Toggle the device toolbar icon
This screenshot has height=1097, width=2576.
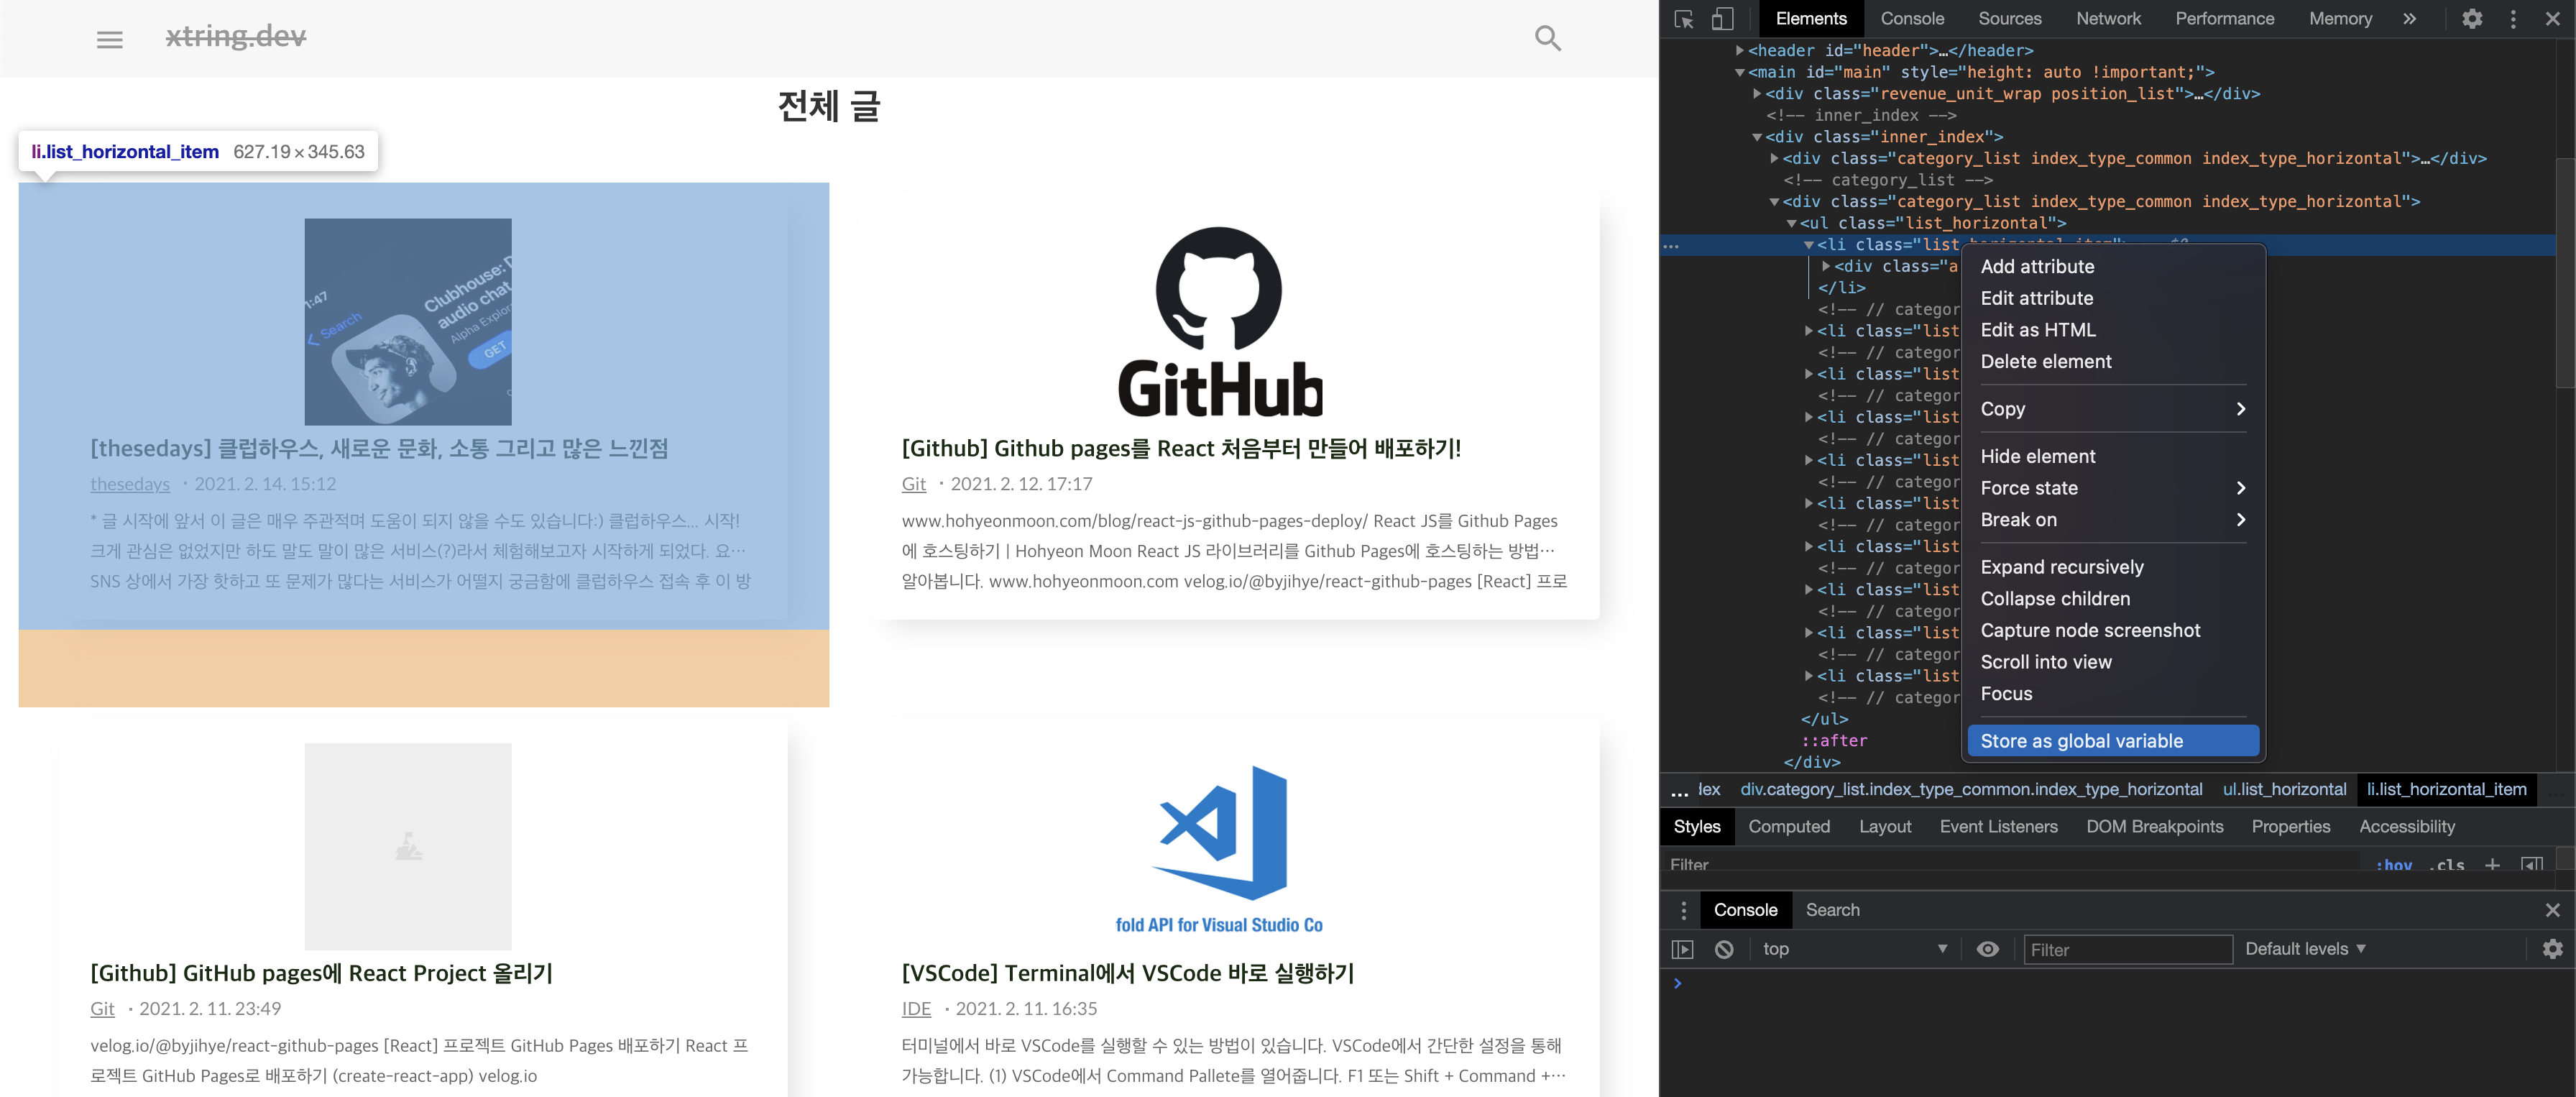point(1722,19)
